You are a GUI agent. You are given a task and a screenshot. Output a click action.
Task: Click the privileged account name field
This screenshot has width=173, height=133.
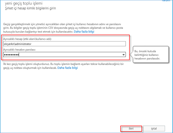[x=64, y=44]
